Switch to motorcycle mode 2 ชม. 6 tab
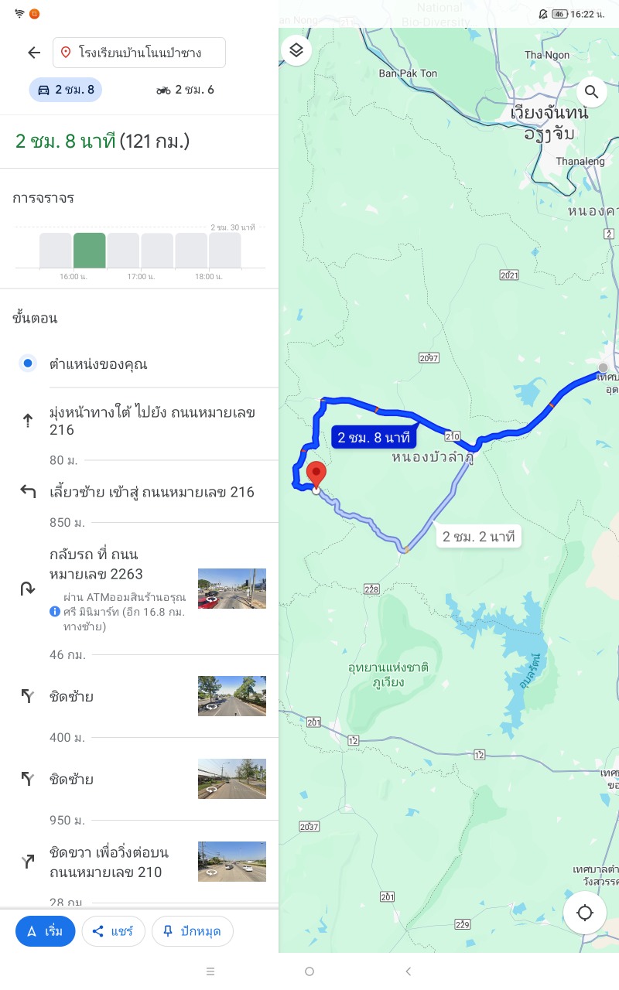 click(185, 90)
